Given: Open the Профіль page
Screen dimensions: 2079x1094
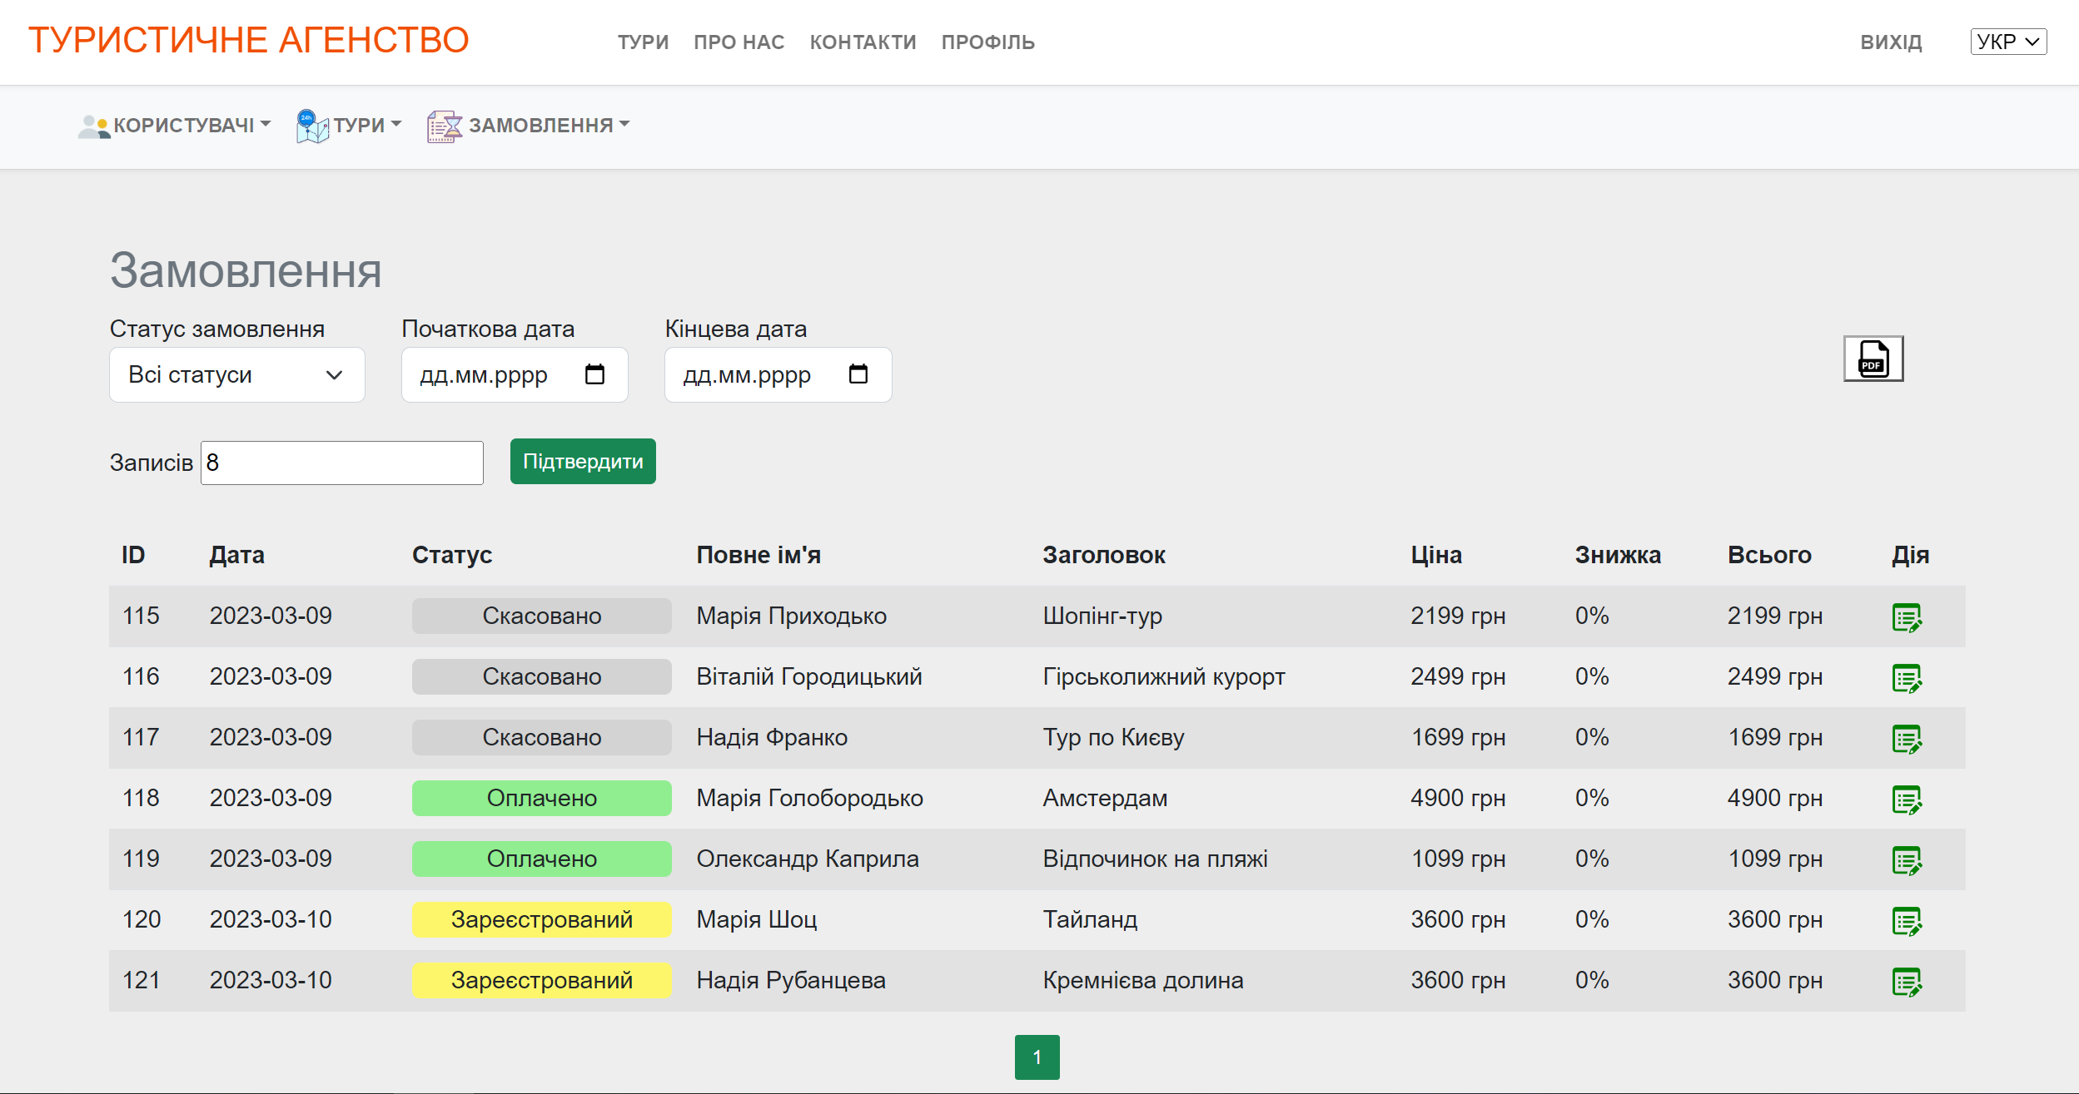Looking at the screenshot, I should click(x=988, y=42).
